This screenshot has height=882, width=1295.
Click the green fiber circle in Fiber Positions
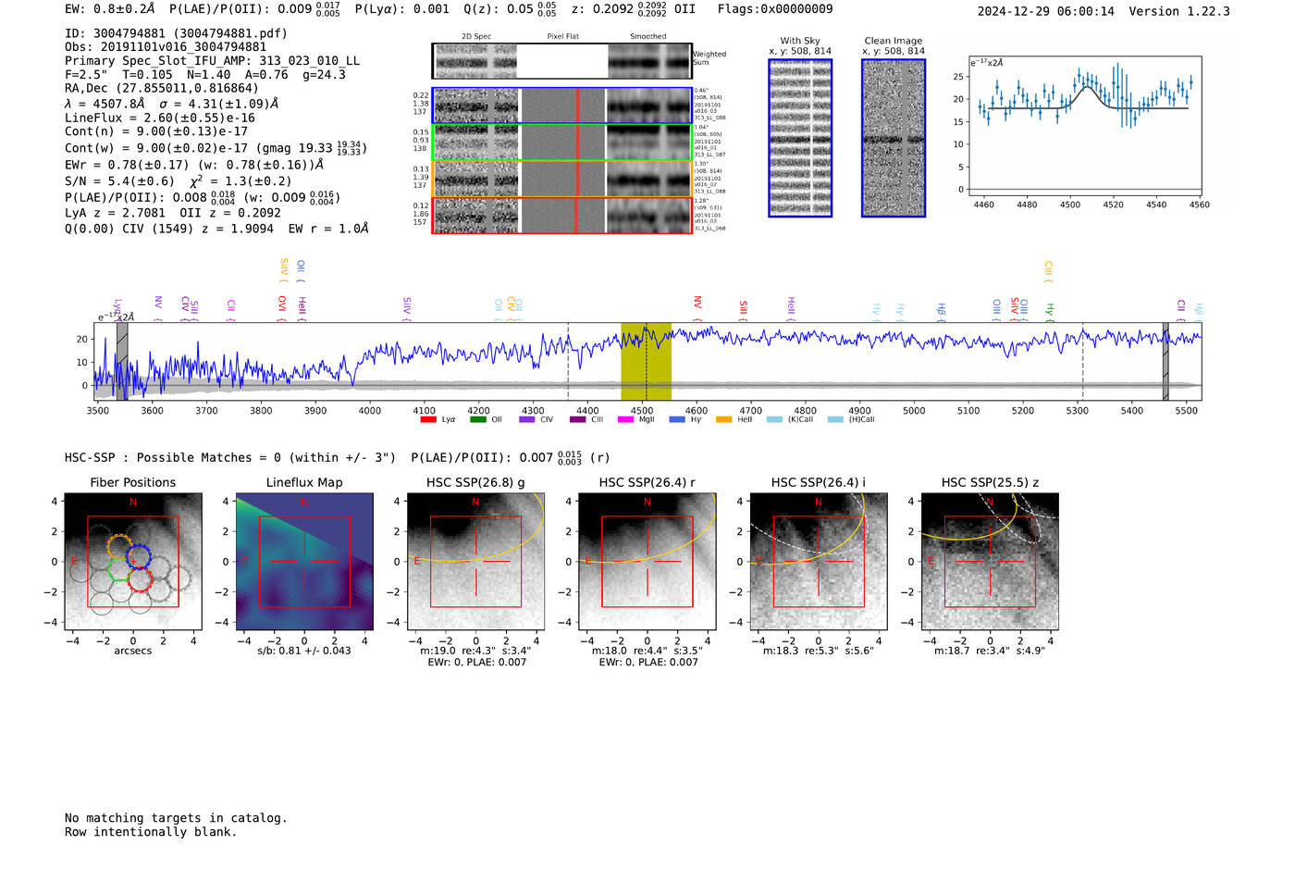pos(121,568)
